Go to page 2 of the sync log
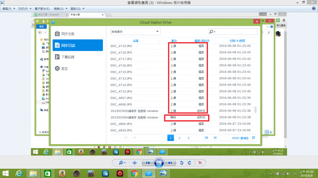 click(179, 138)
